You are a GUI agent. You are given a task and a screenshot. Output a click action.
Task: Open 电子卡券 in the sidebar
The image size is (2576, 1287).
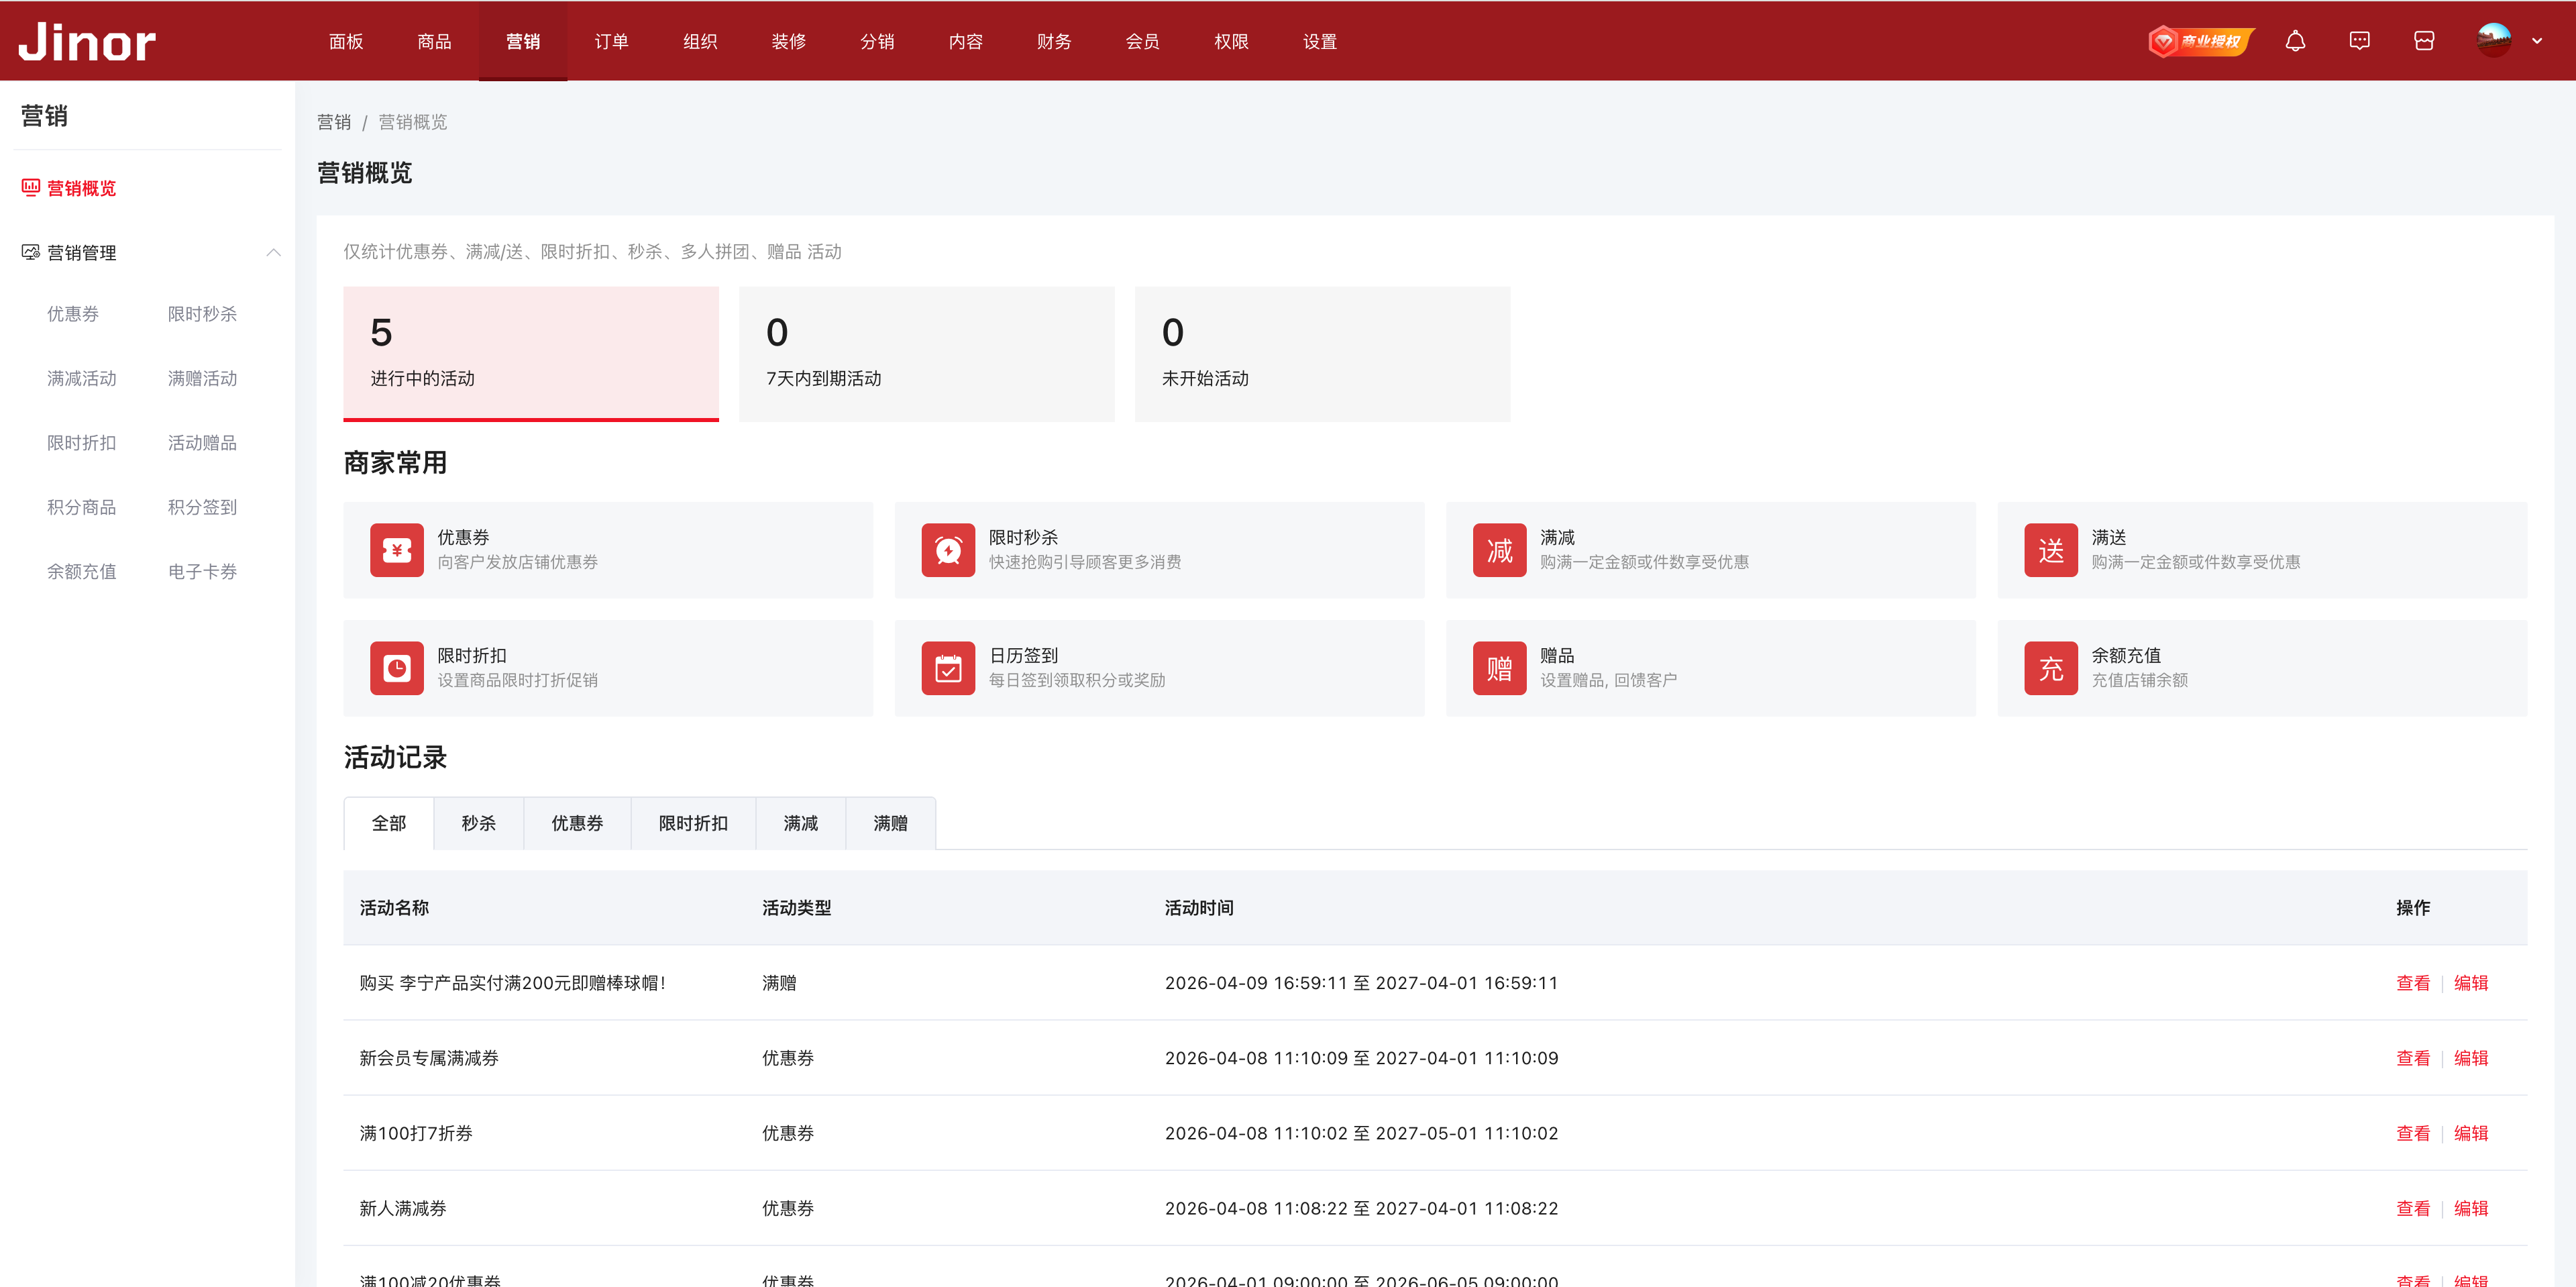(202, 572)
